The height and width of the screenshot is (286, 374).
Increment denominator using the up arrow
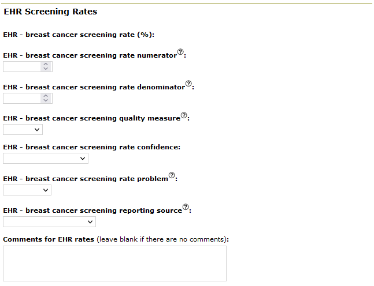(46, 96)
